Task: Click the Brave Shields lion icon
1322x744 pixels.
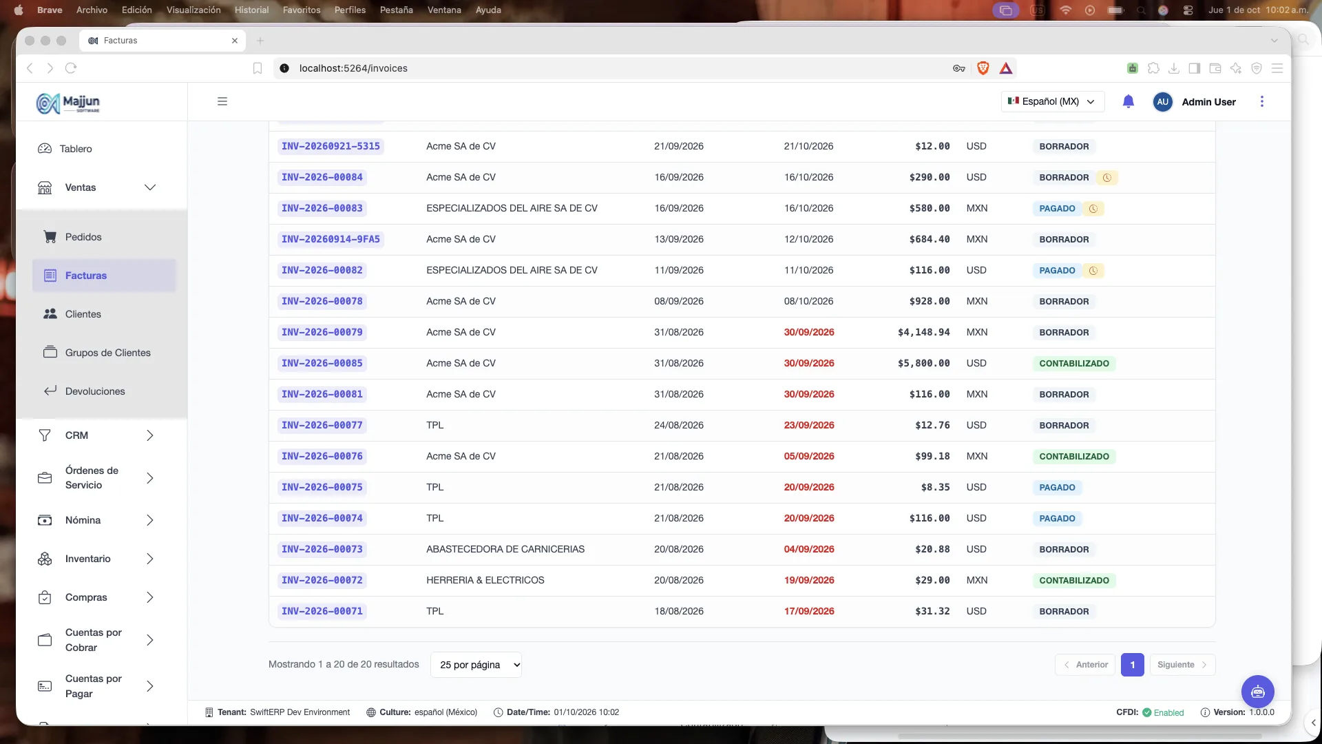Action: [983, 68]
